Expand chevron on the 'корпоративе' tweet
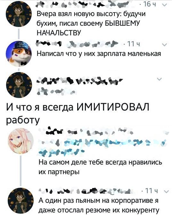 pos(166,192)
